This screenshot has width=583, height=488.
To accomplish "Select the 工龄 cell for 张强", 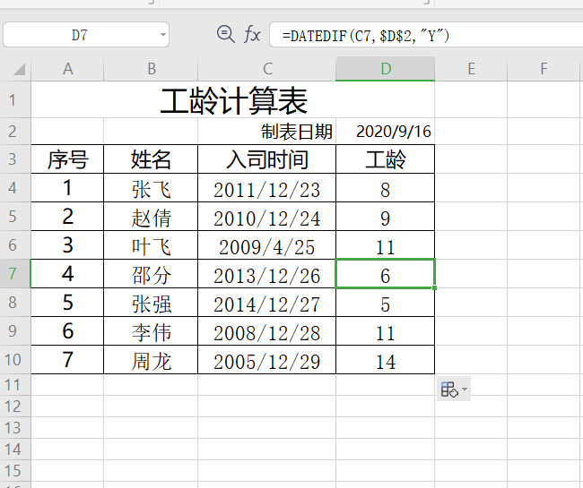I will pos(385,303).
